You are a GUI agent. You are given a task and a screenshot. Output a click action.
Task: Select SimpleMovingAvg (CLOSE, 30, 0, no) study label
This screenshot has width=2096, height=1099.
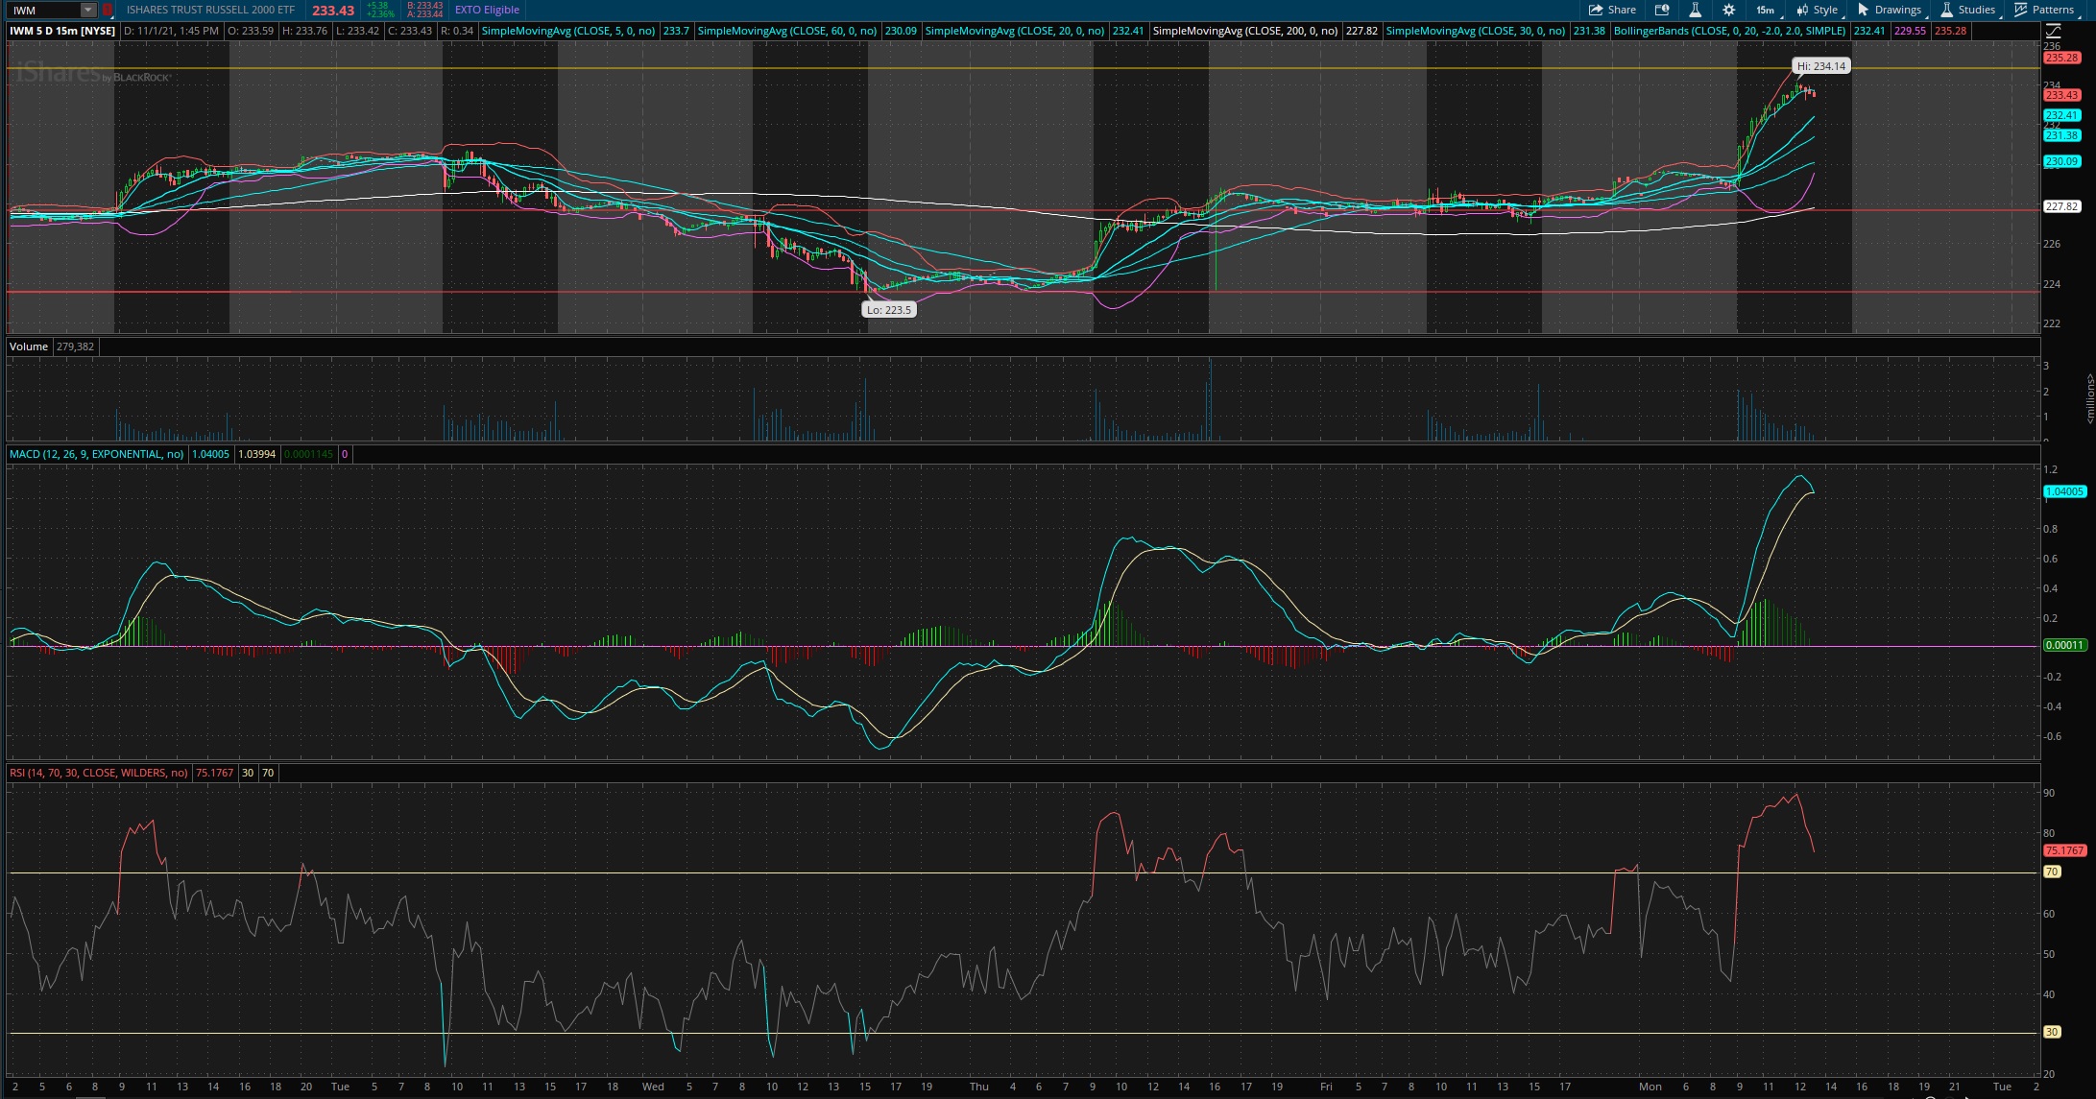click(1475, 31)
